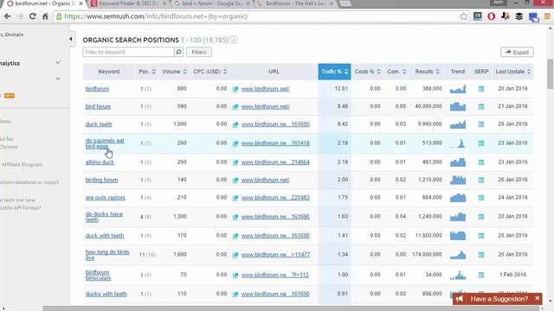The image size is (554, 311).
Task: Sort table by Costs % column
Action: (367, 72)
